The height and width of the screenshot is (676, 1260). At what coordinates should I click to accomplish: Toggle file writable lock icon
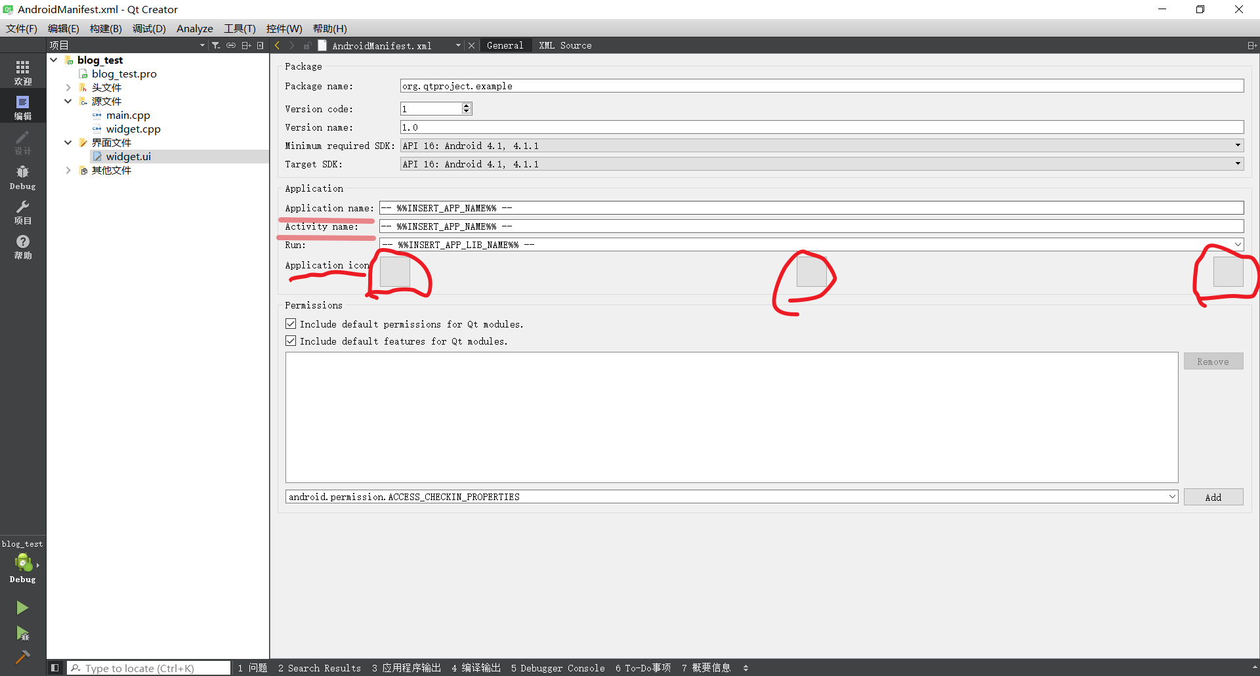click(307, 45)
